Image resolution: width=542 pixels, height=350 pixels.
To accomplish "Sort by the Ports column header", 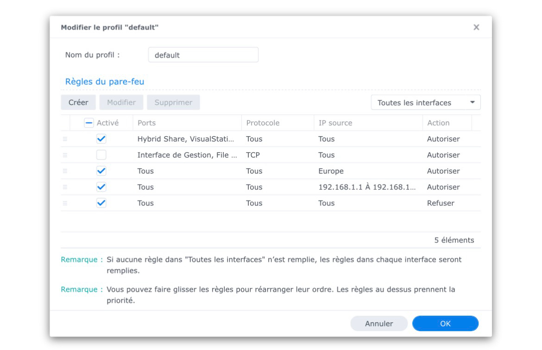I will (x=186, y=123).
